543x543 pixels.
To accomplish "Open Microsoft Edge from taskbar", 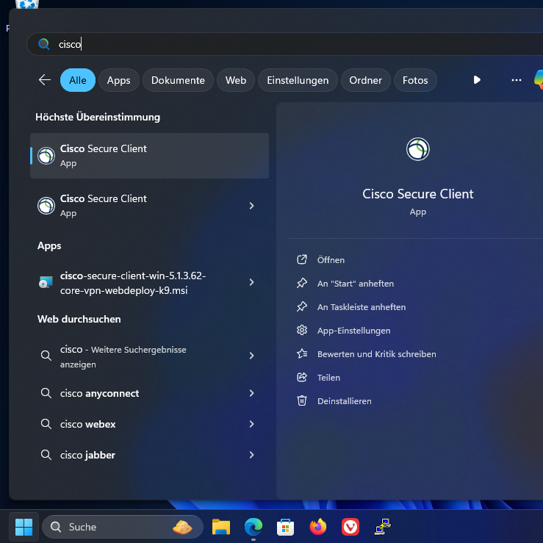I will pyautogui.click(x=253, y=527).
